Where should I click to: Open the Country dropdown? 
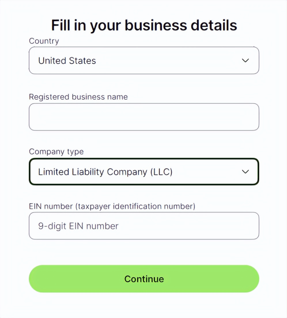point(144,61)
